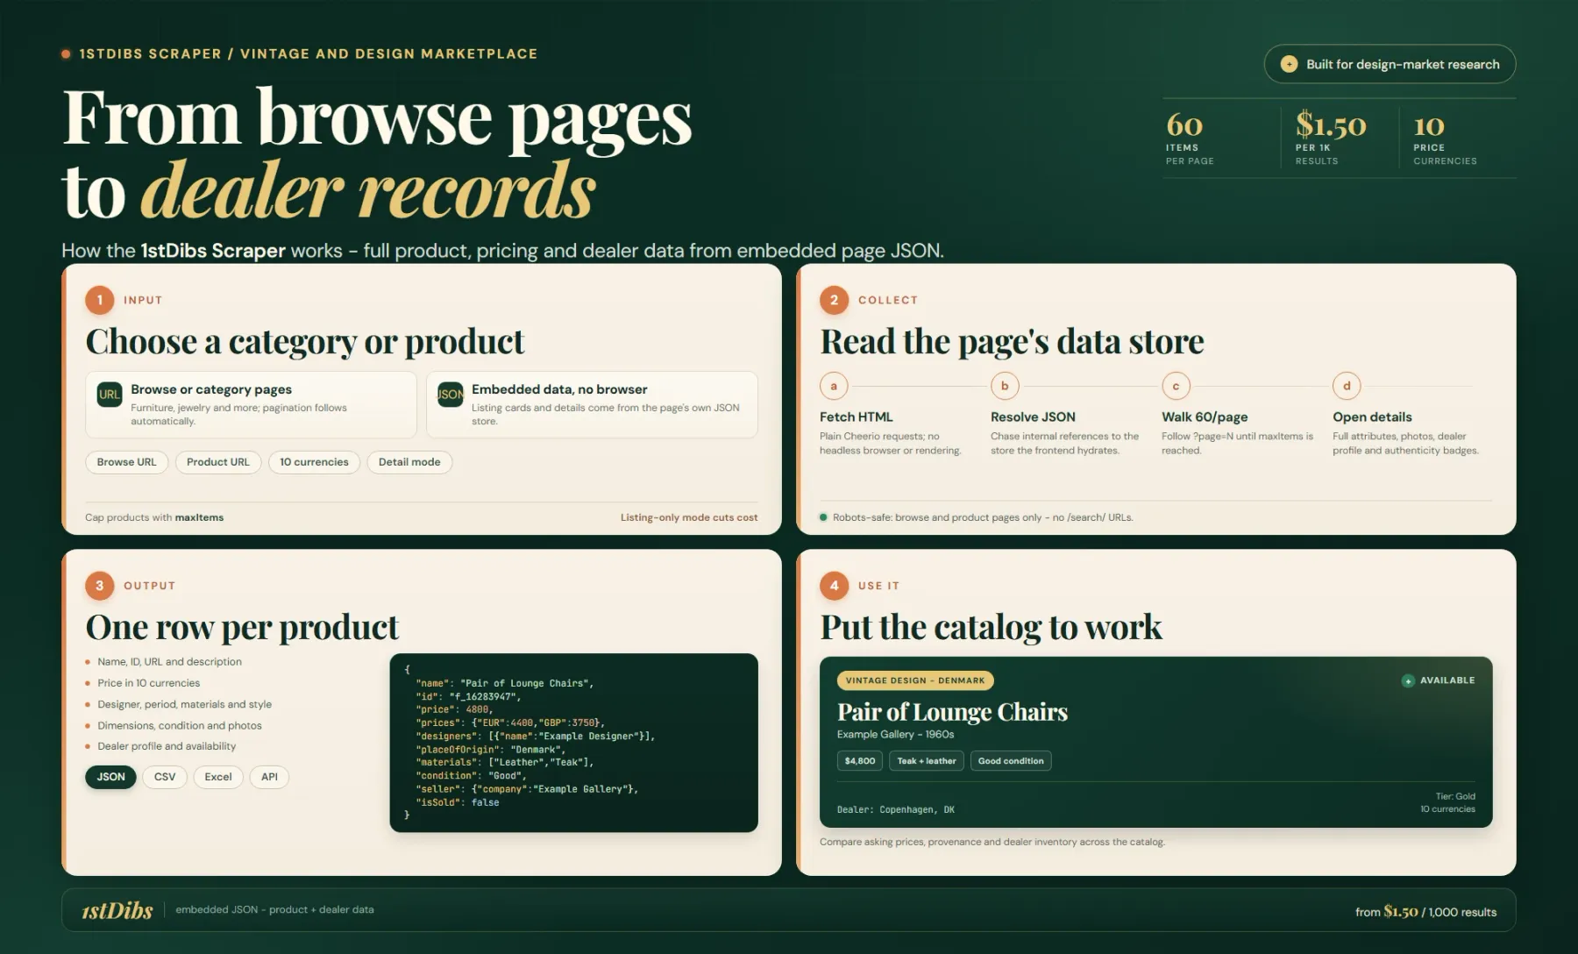Click the $4,800 price tag
Screen dimensions: 1578x954
click(x=860, y=761)
